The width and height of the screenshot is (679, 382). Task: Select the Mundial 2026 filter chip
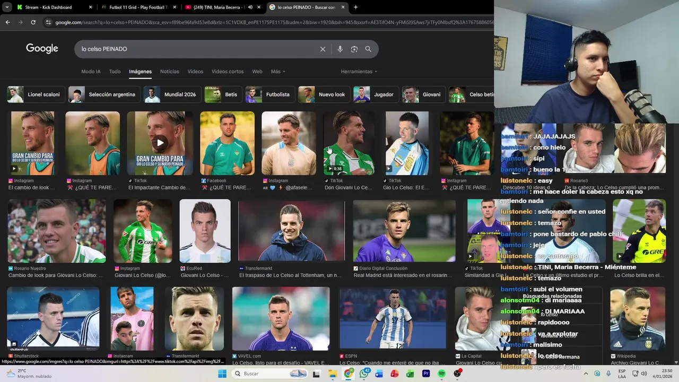click(x=172, y=94)
